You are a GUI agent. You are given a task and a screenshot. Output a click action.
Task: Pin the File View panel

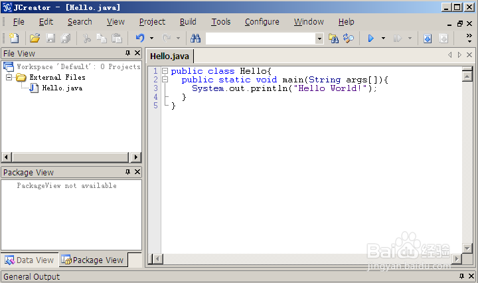127,53
